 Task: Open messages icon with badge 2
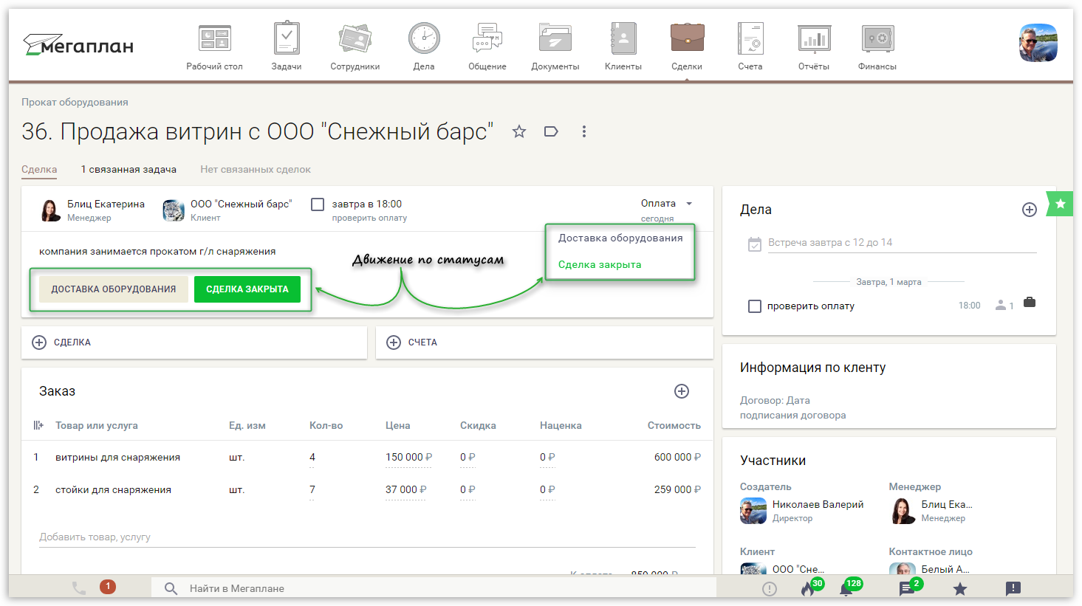[x=906, y=588]
